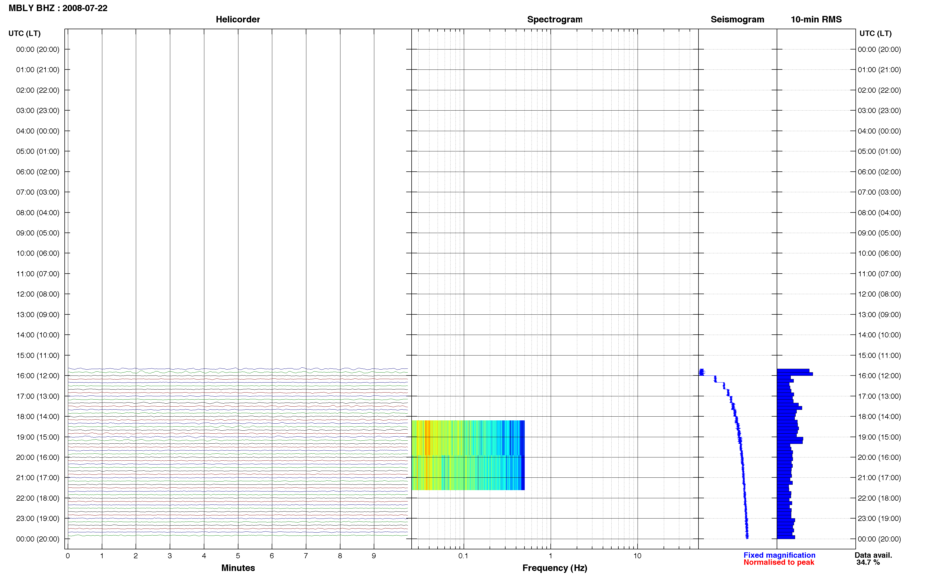925x578 pixels.
Task: Click right axis label 18:00 (14:00)
Action: click(x=879, y=417)
